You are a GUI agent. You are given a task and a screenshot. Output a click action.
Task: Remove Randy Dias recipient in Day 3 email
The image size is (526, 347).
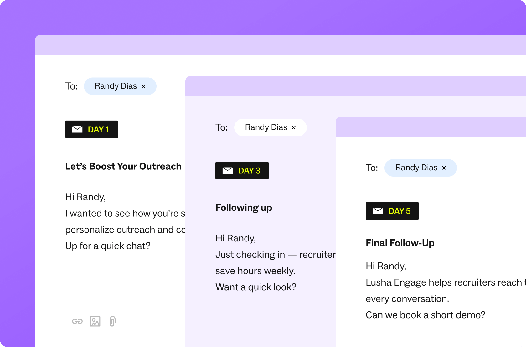(294, 128)
